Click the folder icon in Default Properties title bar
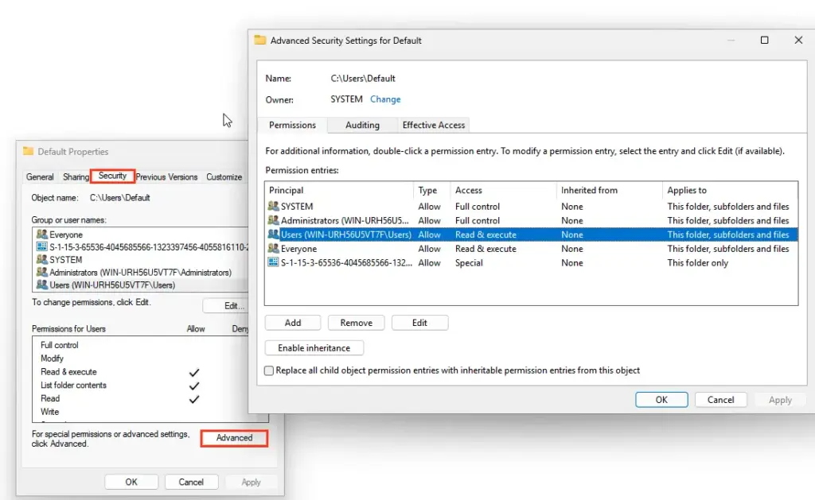This screenshot has width=815, height=500. pos(29,152)
